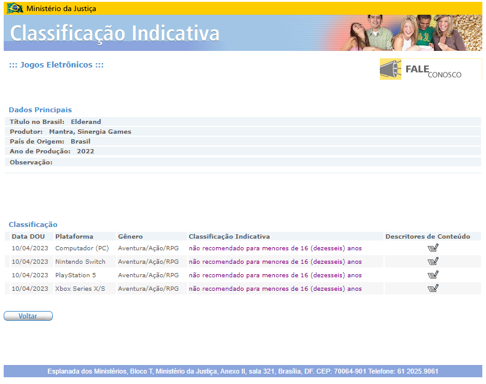Click the Classificação Indicativa banner title
This screenshot has width=486, height=384.
pyautogui.click(x=115, y=33)
